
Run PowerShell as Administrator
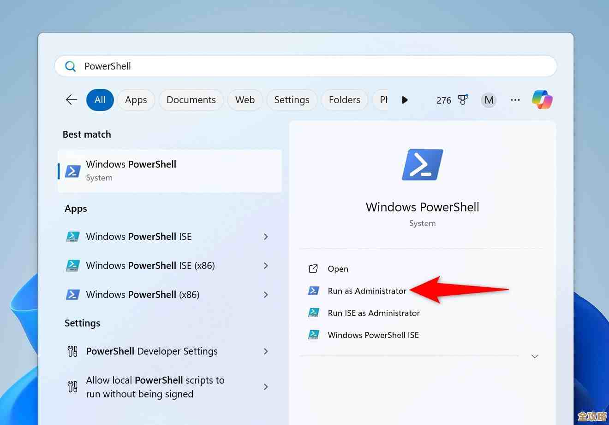367,291
